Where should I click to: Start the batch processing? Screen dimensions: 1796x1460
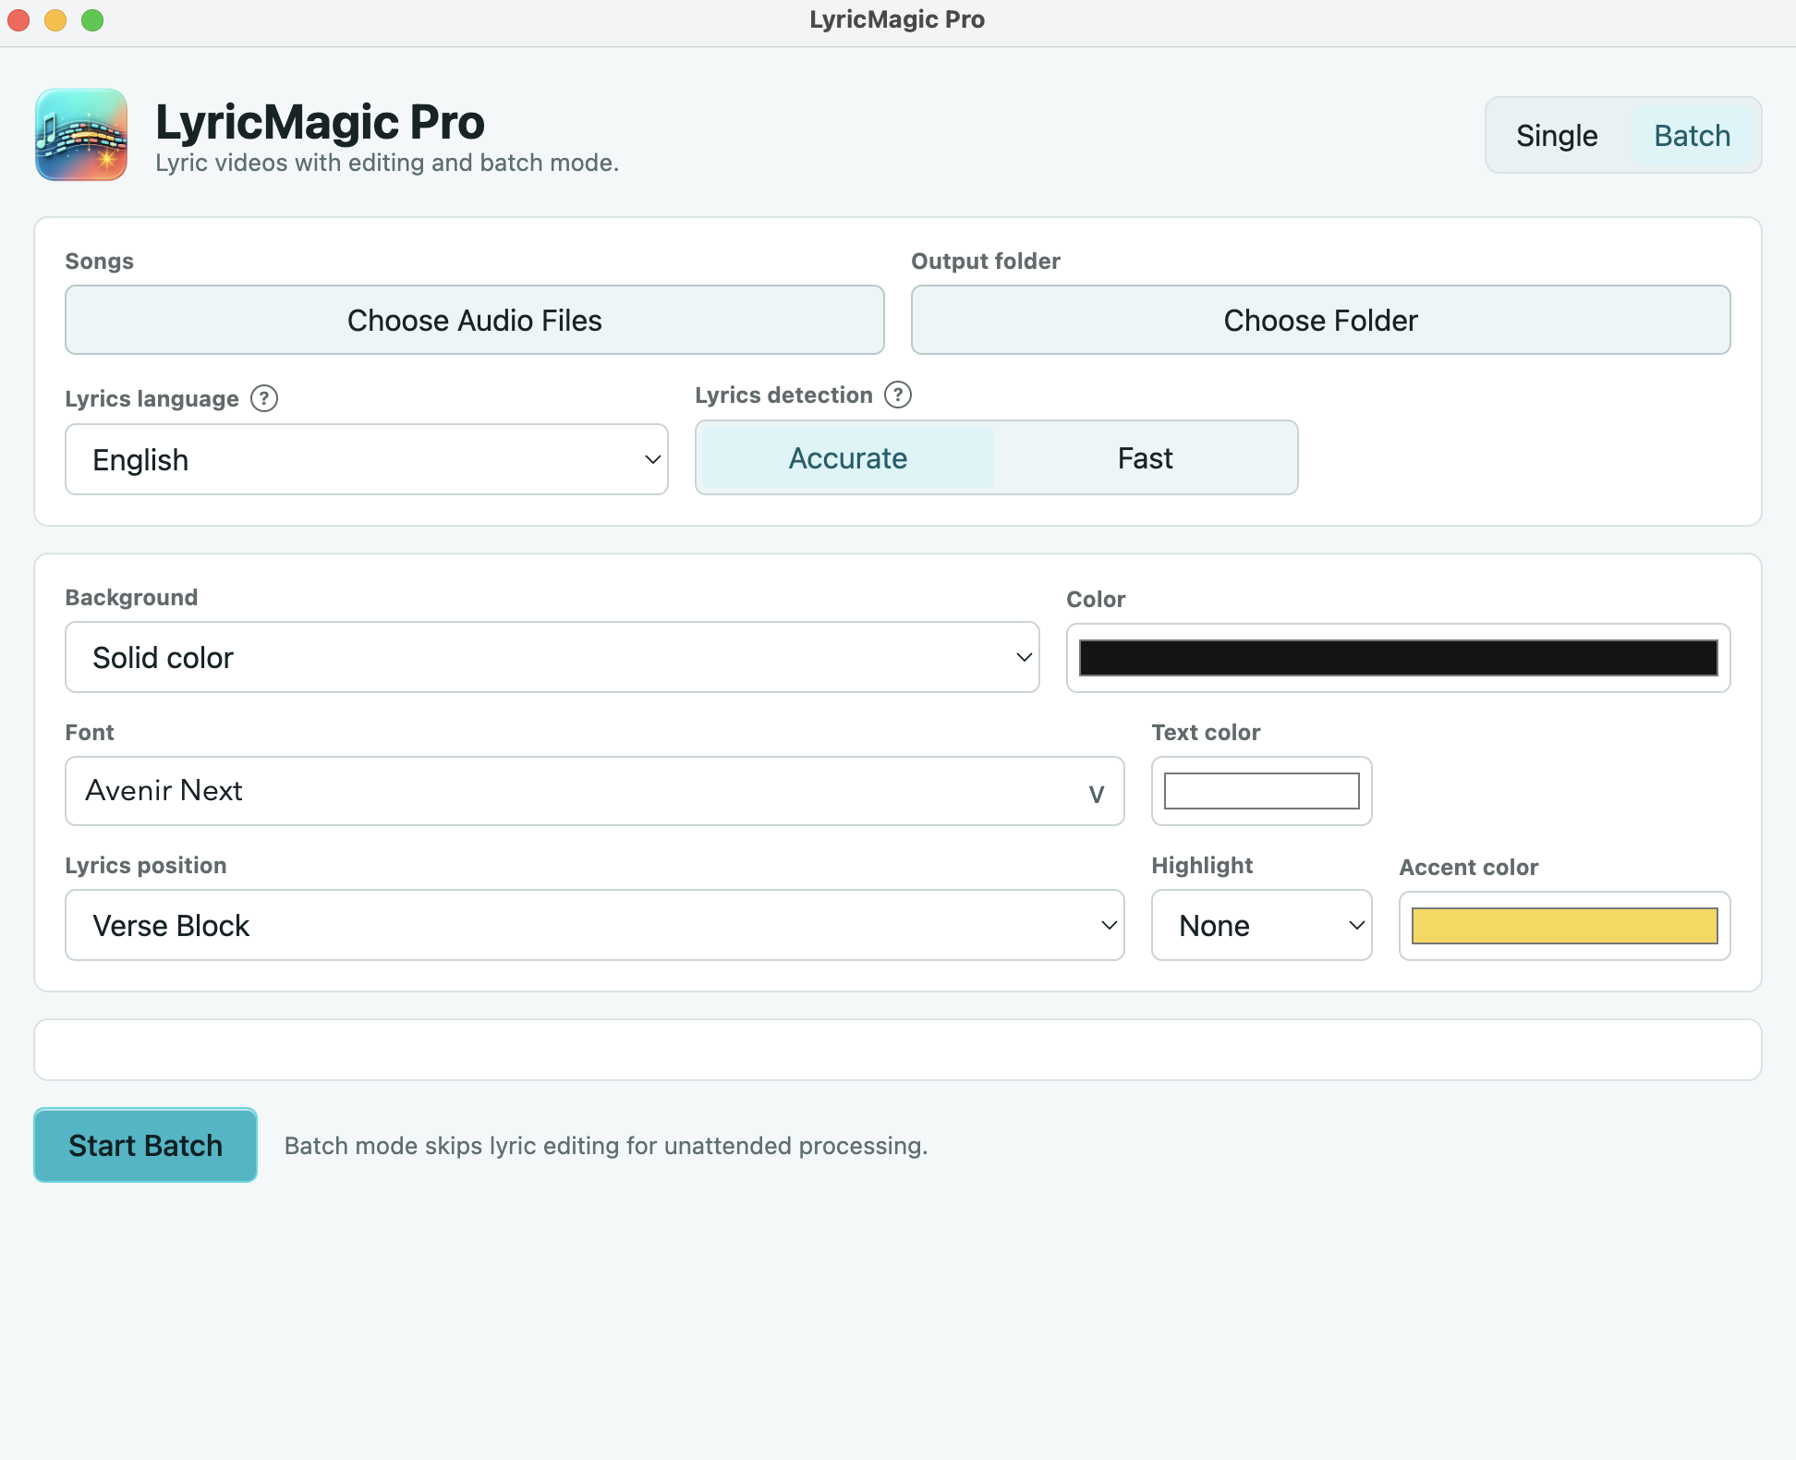coord(146,1145)
